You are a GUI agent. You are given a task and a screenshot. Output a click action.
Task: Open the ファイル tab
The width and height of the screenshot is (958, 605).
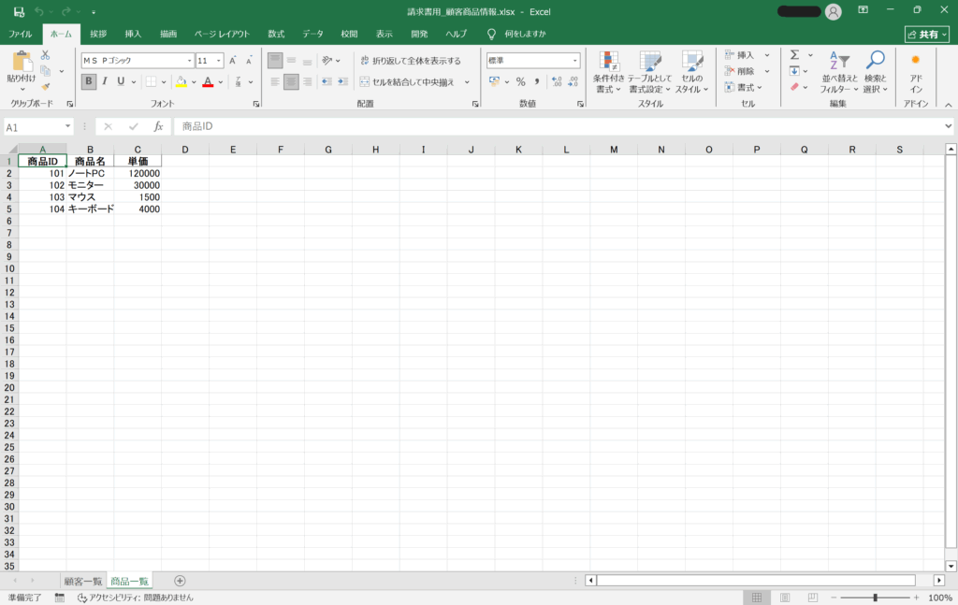pos(21,35)
